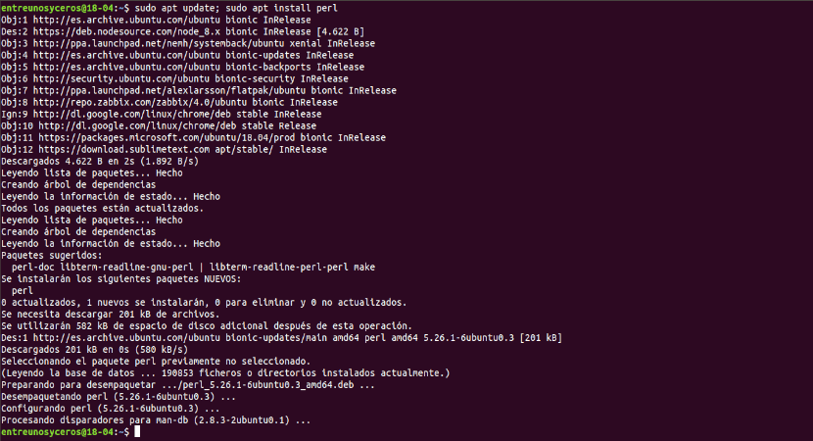
Task: Click the bionic-updates/main perl download URL
Action: point(126,338)
